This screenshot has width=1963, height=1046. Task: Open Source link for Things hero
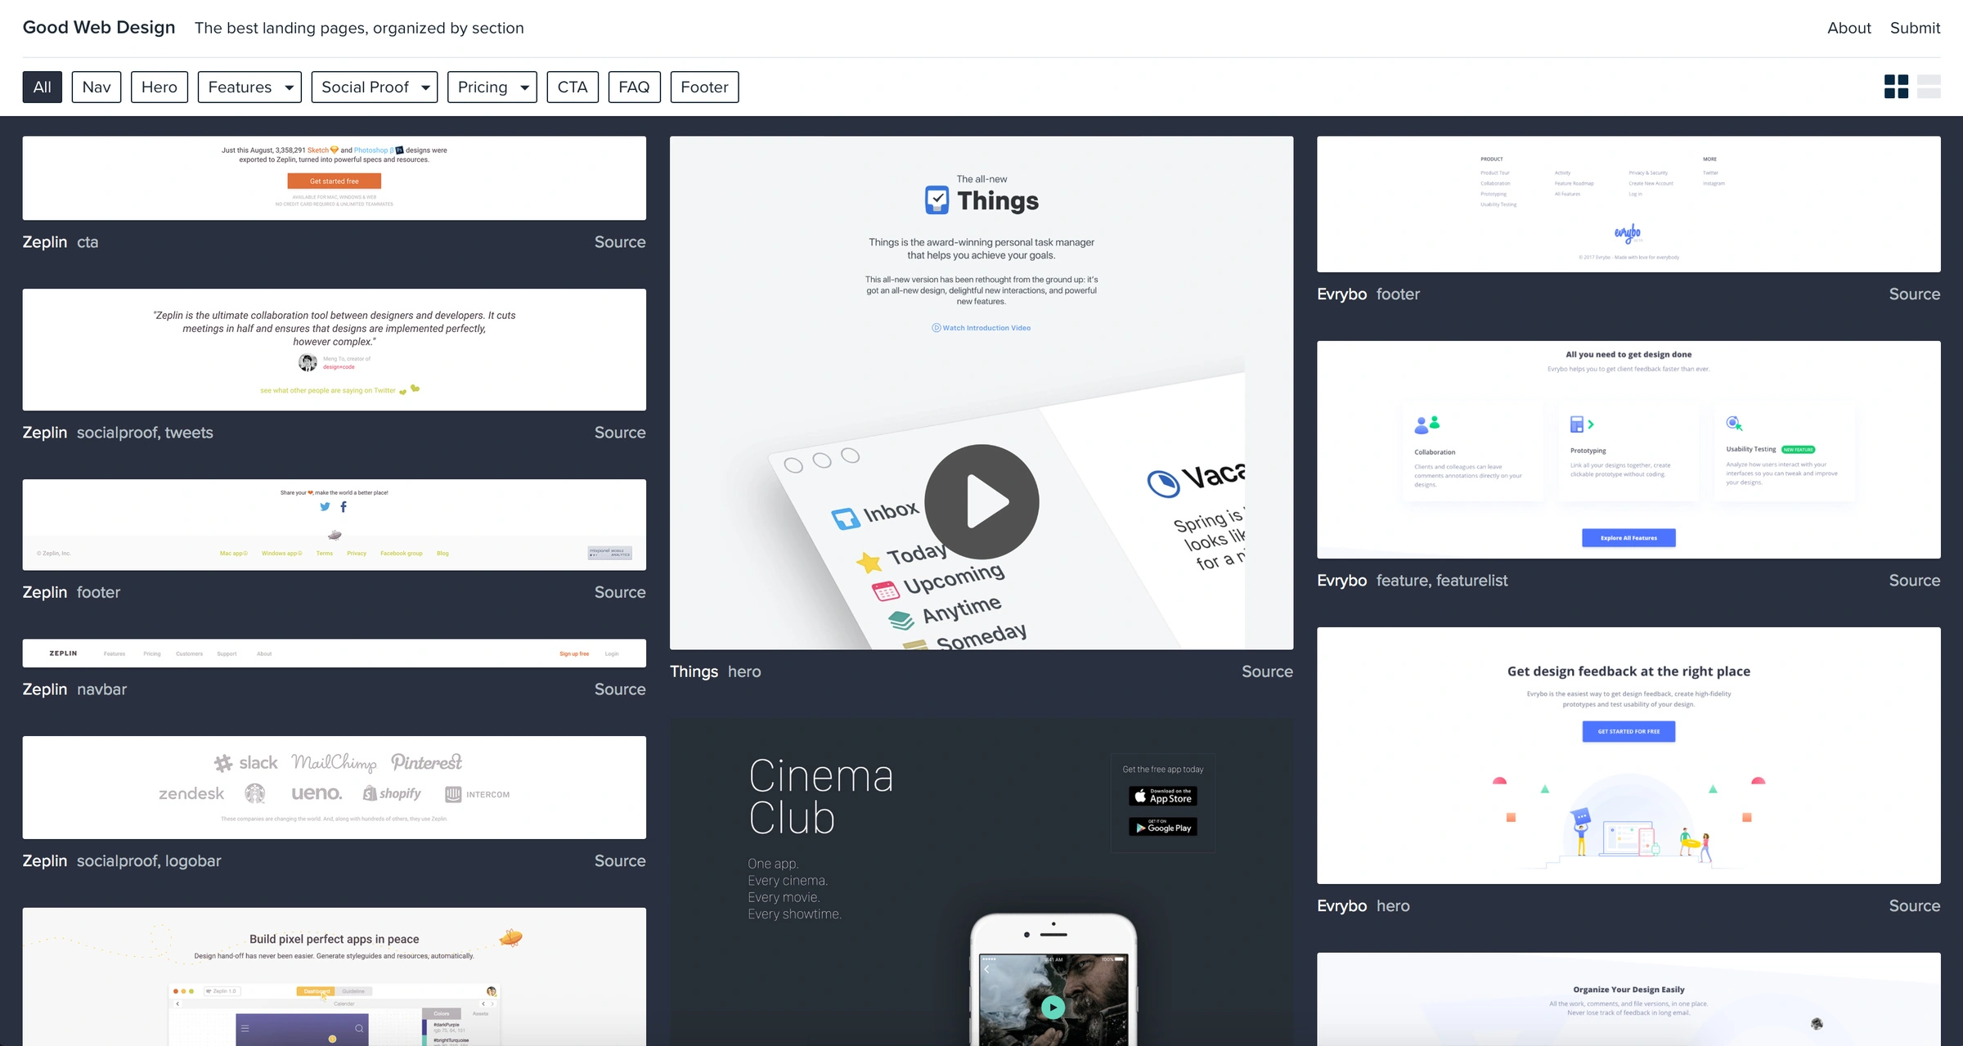[x=1267, y=671]
